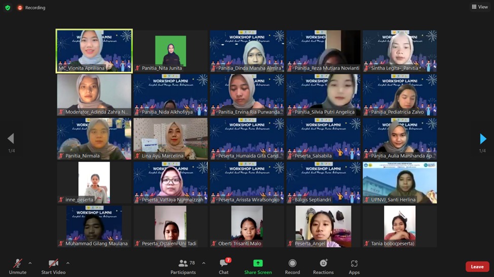Expand the arrow beside Participants
Screen dimensions: 494x277
click(x=204, y=263)
